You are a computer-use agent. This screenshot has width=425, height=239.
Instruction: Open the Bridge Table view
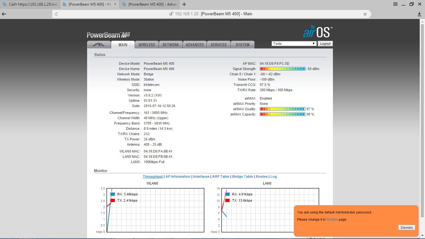click(242, 176)
